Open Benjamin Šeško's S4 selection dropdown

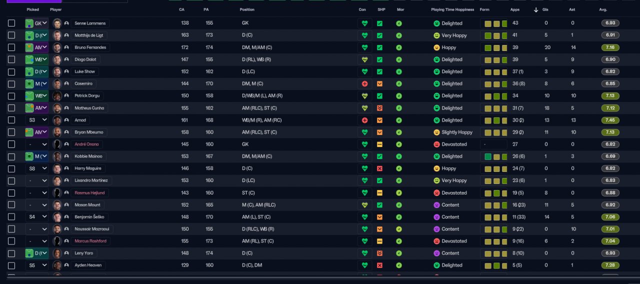coord(37,217)
